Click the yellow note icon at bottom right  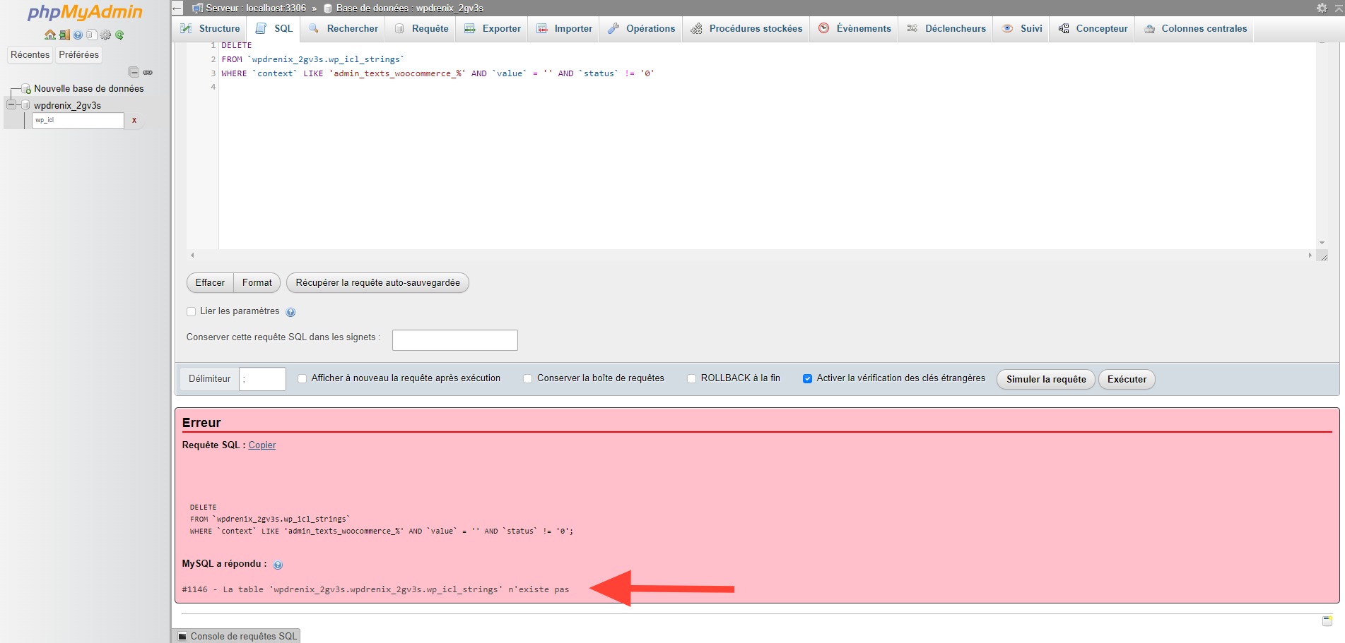[x=1327, y=620]
